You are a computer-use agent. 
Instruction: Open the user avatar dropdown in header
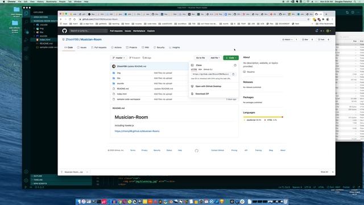click(329, 31)
